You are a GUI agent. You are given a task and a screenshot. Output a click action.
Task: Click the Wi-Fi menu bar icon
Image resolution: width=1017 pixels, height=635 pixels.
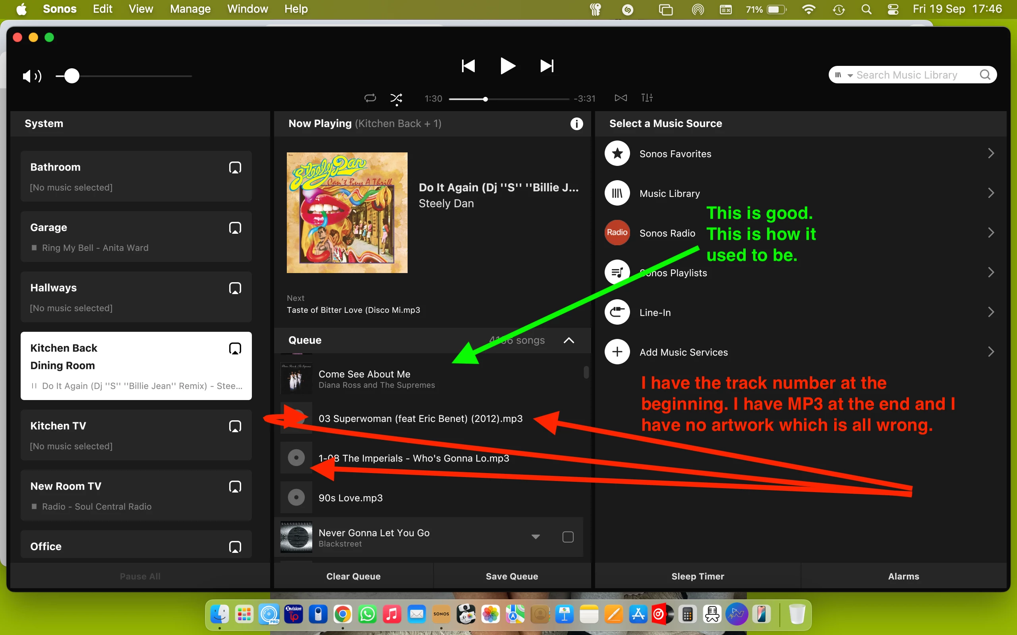(808, 9)
